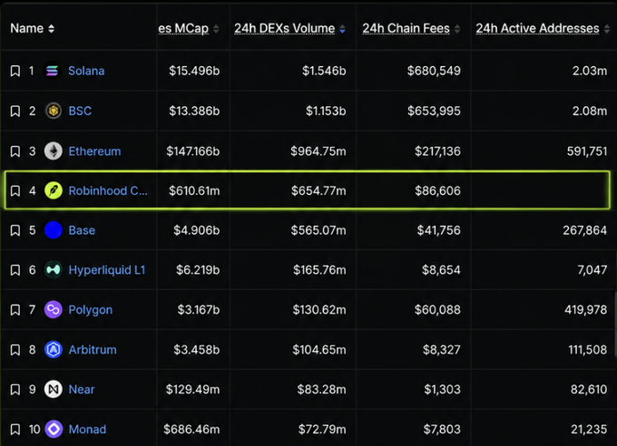617x446 pixels.
Task: Select Base's 267,864 active addresses
Action: 584,230
